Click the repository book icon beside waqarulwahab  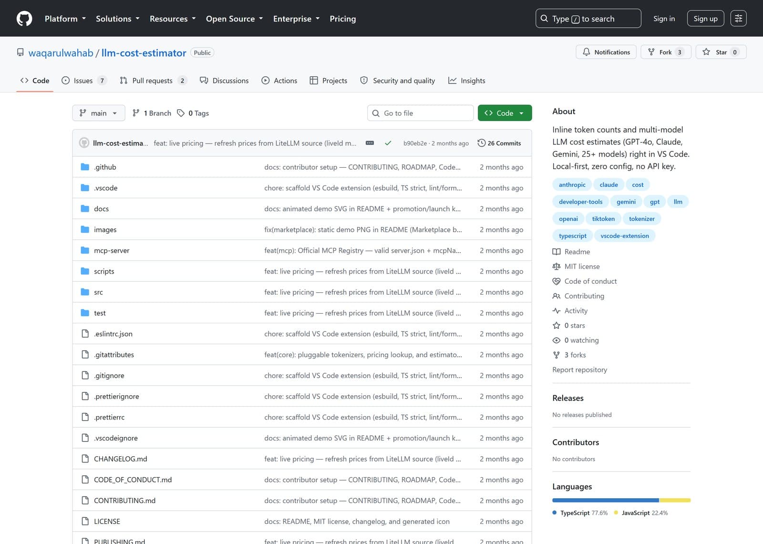tap(20, 52)
